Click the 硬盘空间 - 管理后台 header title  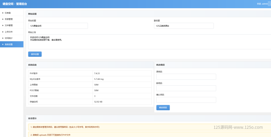15,4
